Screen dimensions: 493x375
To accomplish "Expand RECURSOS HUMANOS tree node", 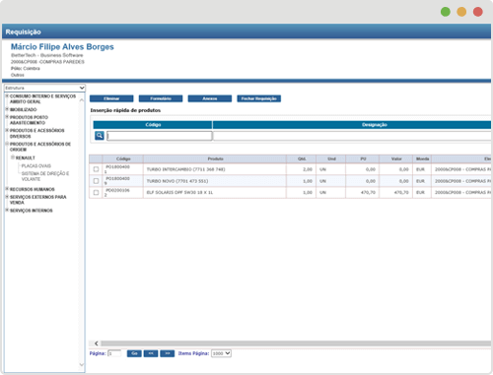I will 7,189.
